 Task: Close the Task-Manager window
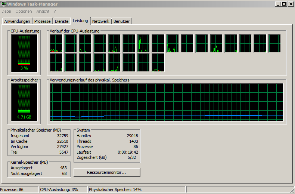(291, 4)
